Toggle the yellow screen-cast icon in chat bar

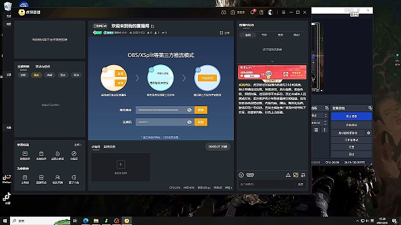296,175
